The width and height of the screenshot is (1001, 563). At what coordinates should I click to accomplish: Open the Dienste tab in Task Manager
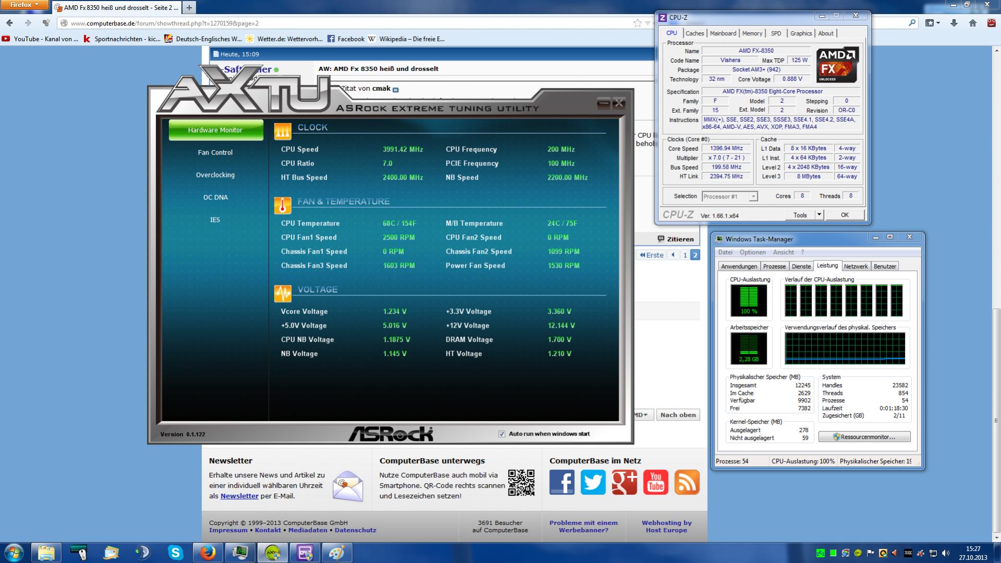click(x=801, y=266)
